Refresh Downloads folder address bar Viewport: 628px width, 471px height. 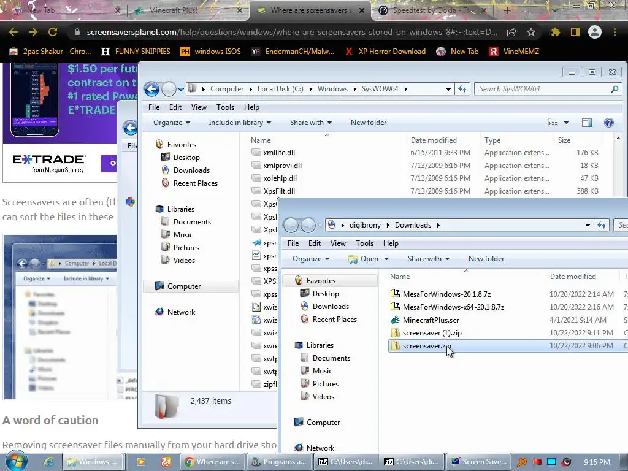602,225
